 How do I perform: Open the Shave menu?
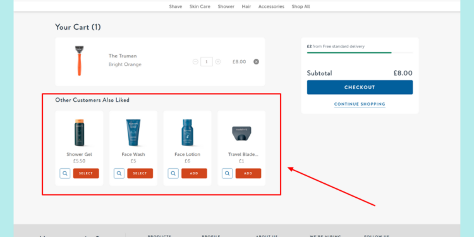click(175, 7)
